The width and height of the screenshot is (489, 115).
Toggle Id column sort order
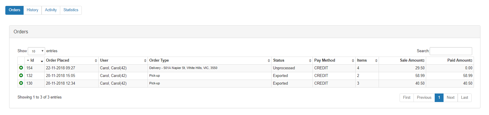(35, 60)
